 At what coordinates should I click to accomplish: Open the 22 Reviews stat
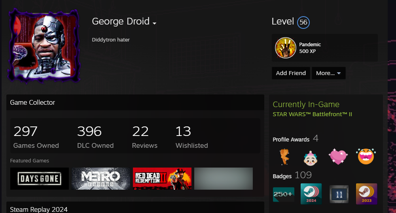tap(145, 137)
